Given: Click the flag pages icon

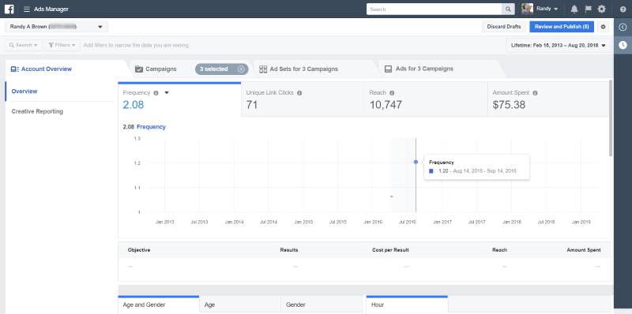Looking at the screenshot, I should pos(588,9).
